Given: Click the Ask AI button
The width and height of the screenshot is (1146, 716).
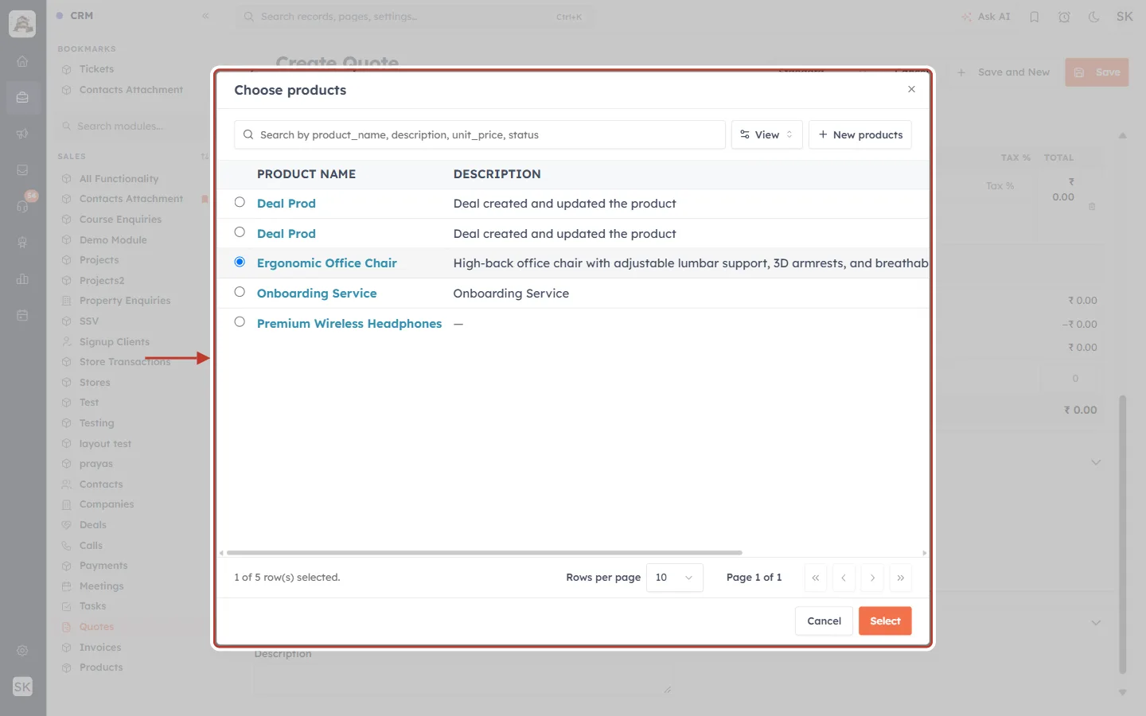Looking at the screenshot, I should click(x=985, y=17).
